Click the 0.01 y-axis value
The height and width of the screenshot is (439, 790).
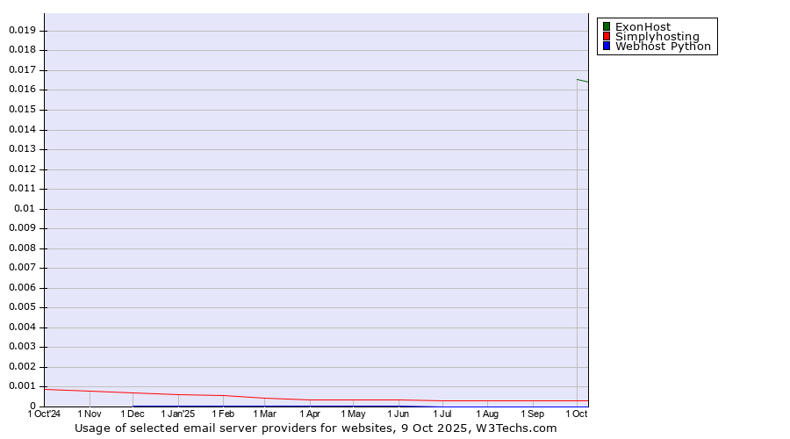click(x=25, y=209)
